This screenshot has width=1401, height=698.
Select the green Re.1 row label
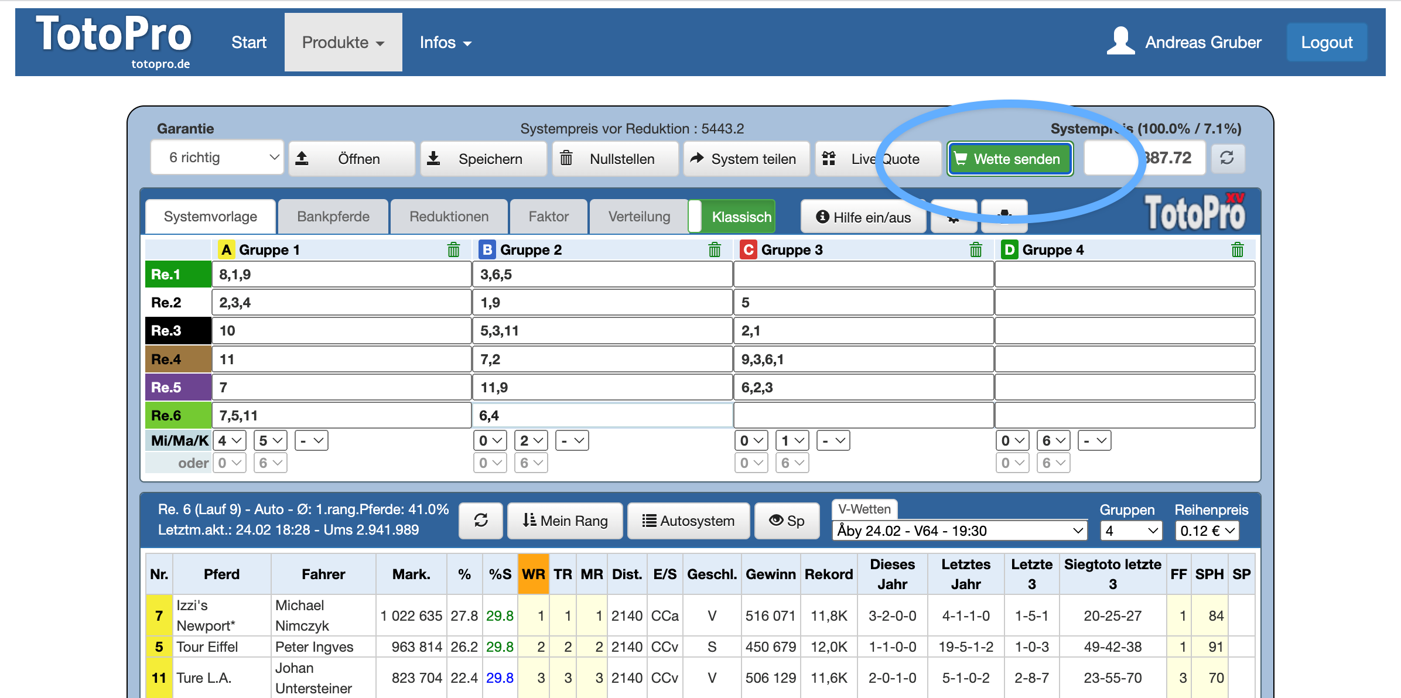pos(178,274)
